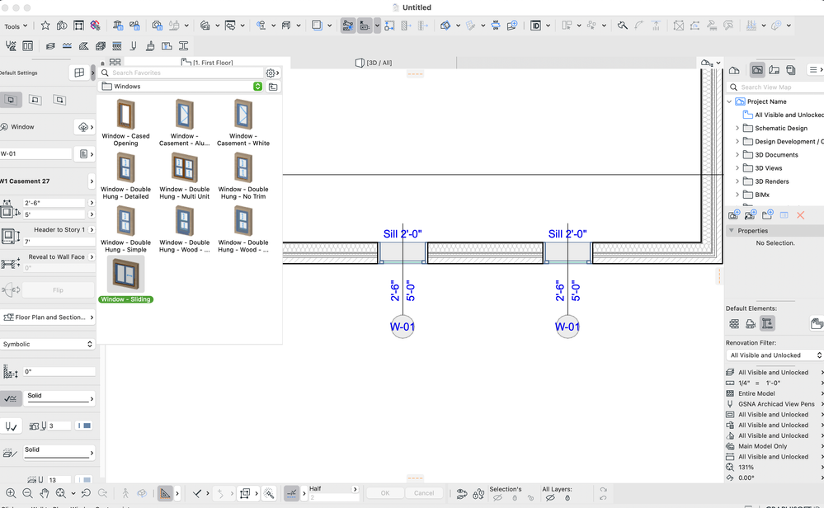This screenshot has width=824, height=508.
Task: Toggle the snap points button beside Half
Action: (x=292, y=493)
